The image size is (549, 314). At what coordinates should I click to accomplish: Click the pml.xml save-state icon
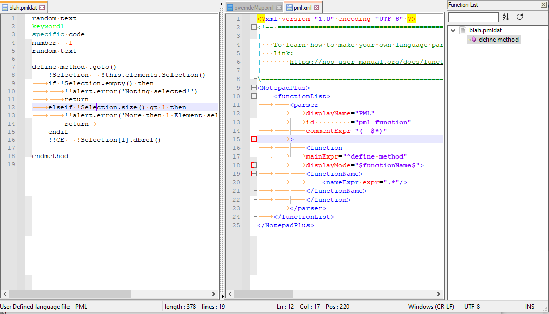pos(289,7)
